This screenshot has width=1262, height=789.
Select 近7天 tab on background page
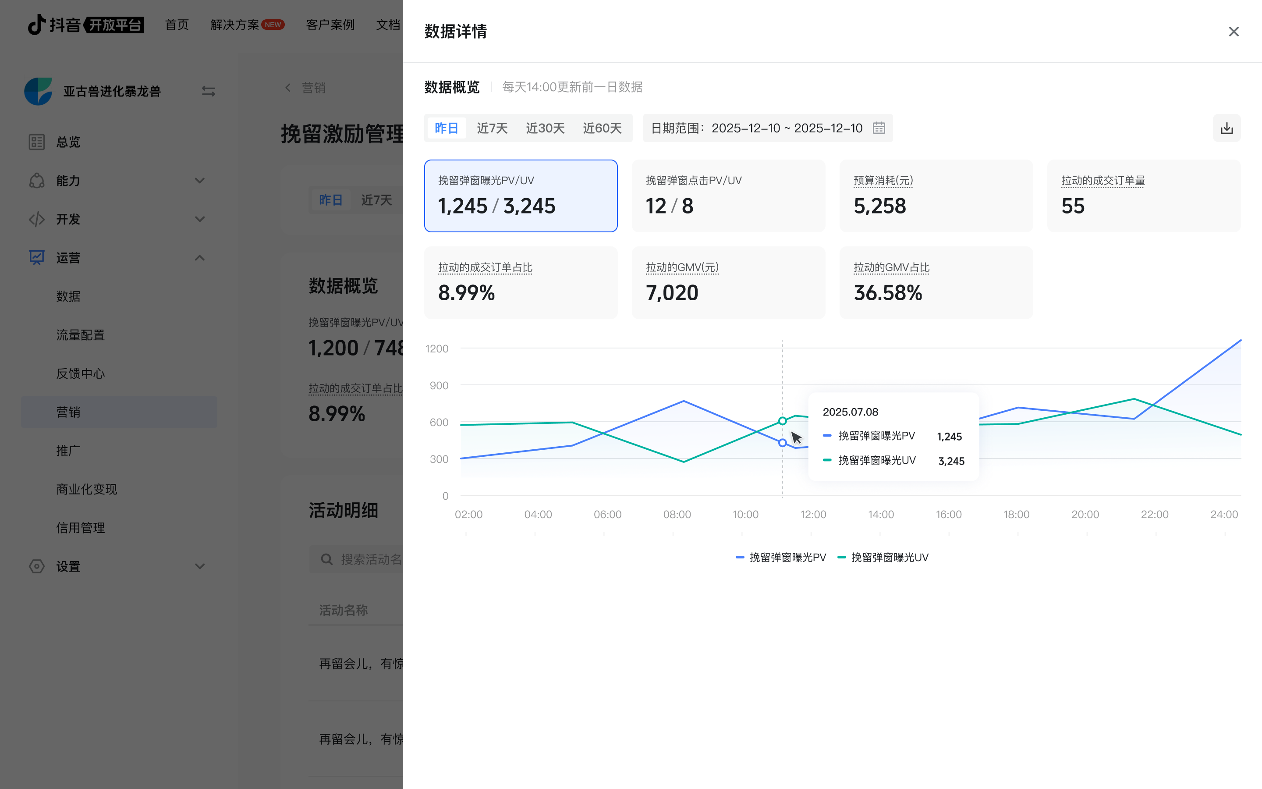376,200
